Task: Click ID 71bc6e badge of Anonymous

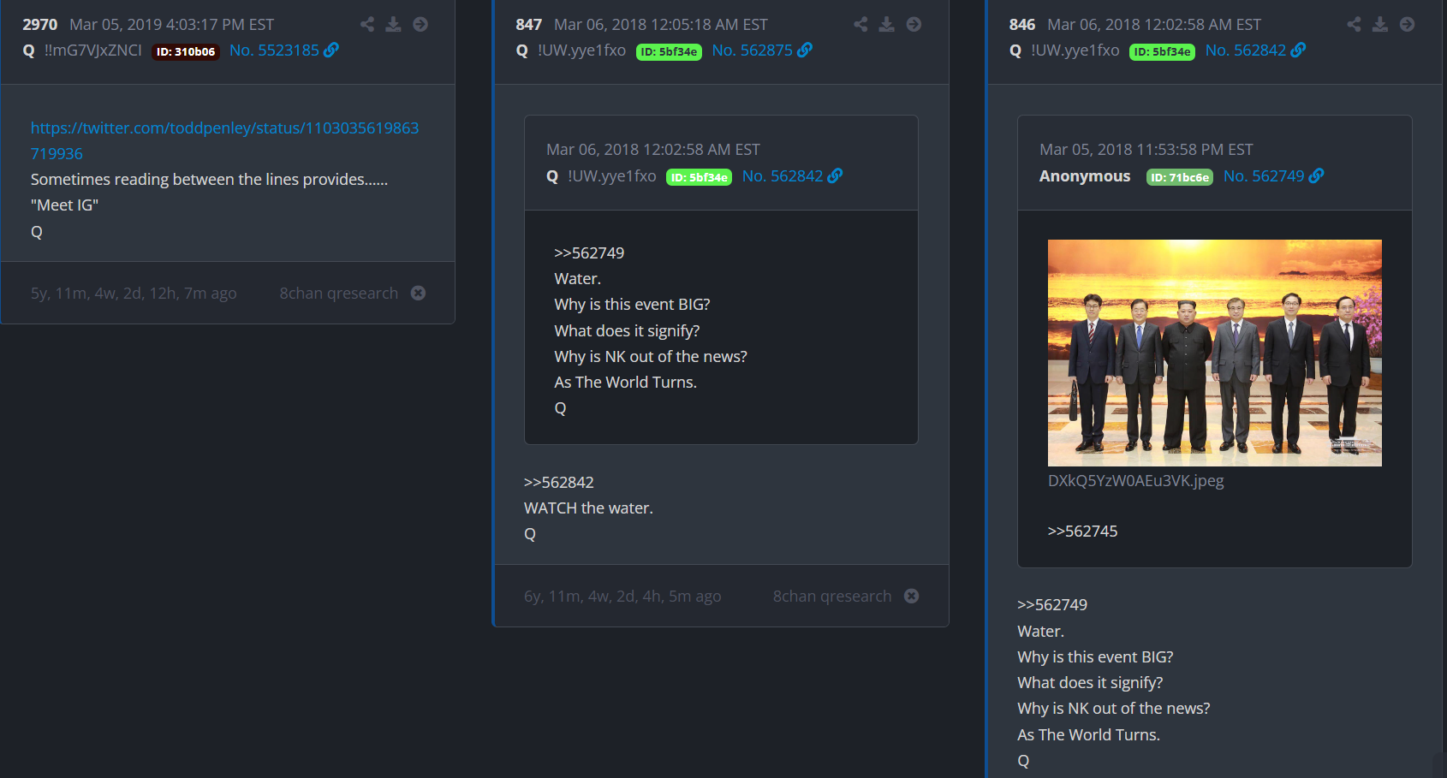Action: point(1180,177)
